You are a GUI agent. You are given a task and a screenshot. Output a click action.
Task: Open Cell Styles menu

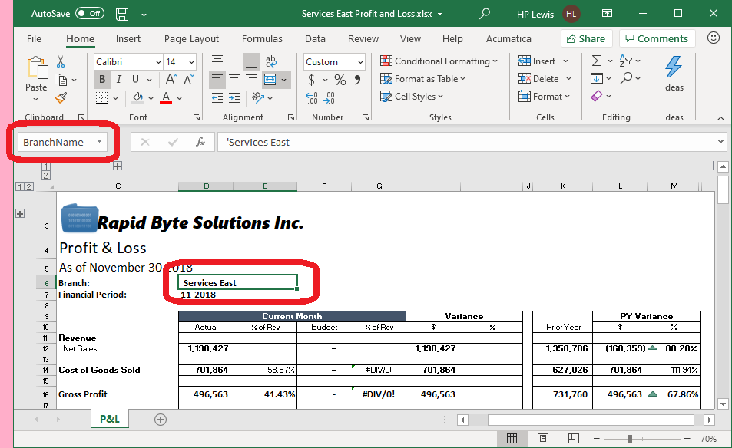(x=412, y=97)
